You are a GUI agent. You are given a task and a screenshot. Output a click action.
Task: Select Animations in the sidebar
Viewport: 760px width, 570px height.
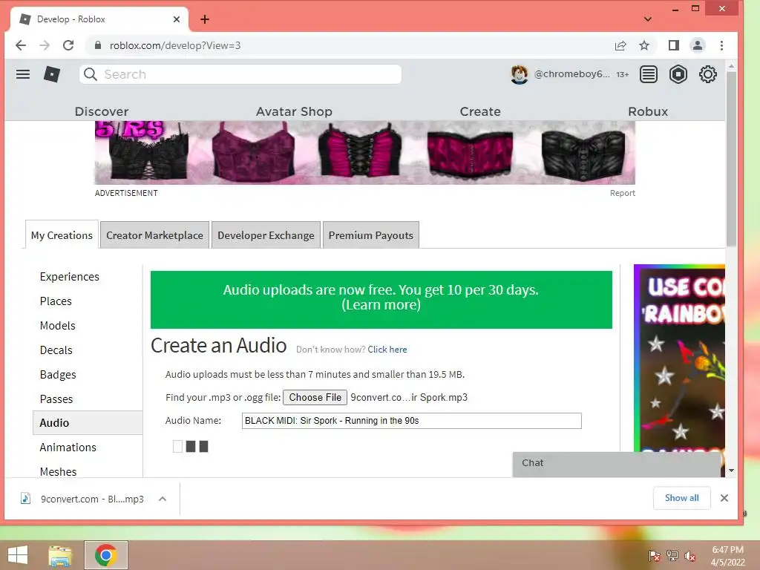click(68, 448)
